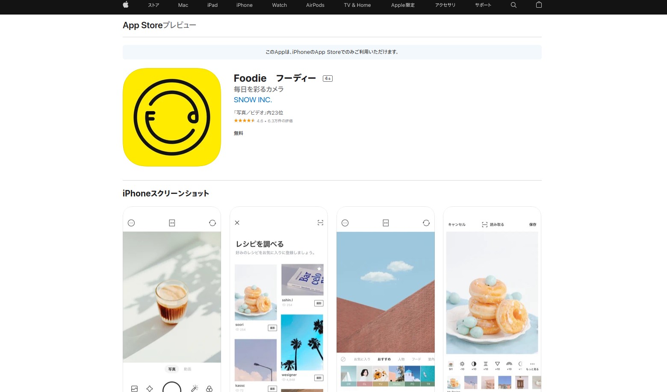The height and width of the screenshot is (392, 667).
Task: Tap the shutter button in the camera screenshot
Action: click(172, 388)
